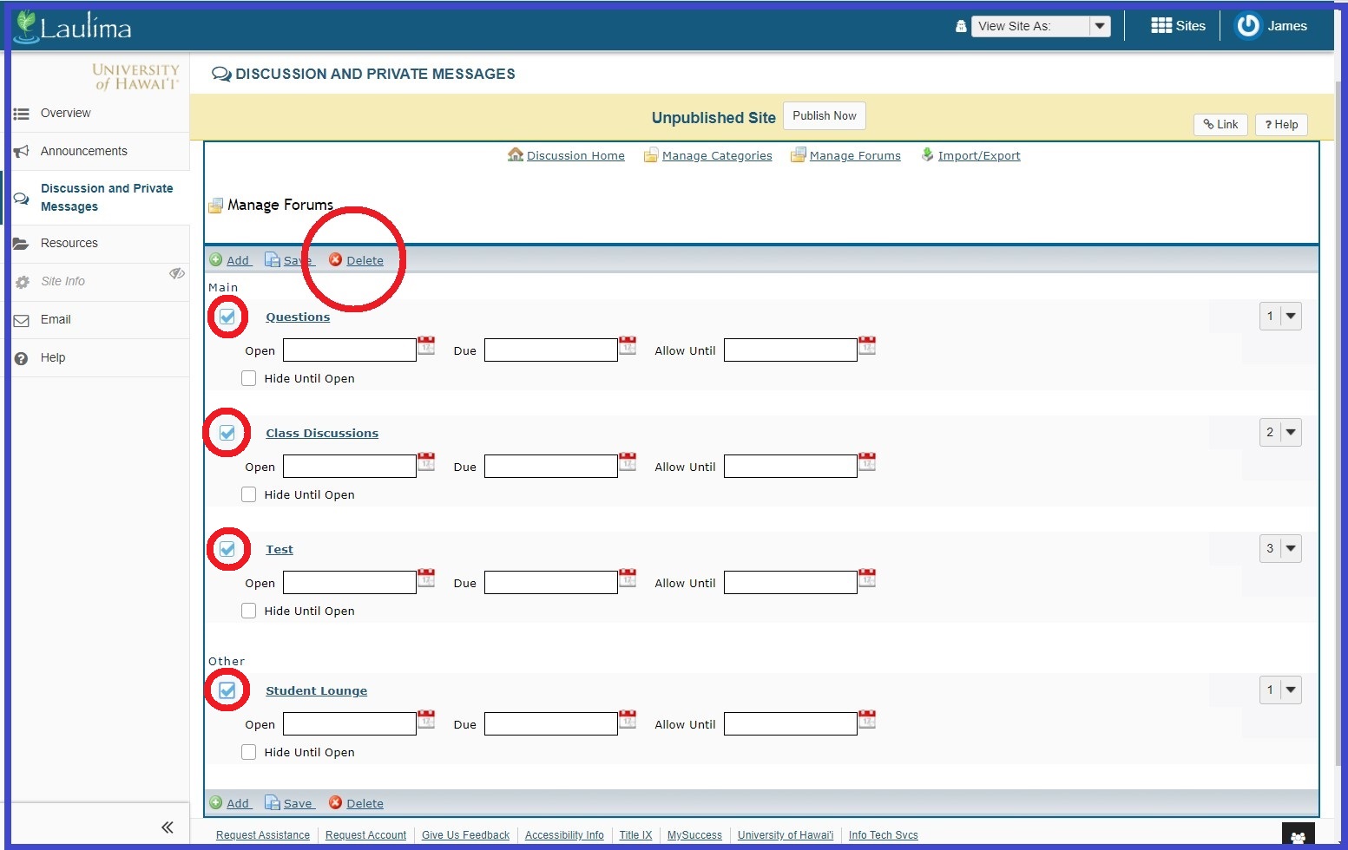1348x850 pixels.
Task: Go to Resources in the left navigation
Action: point(69,243)
